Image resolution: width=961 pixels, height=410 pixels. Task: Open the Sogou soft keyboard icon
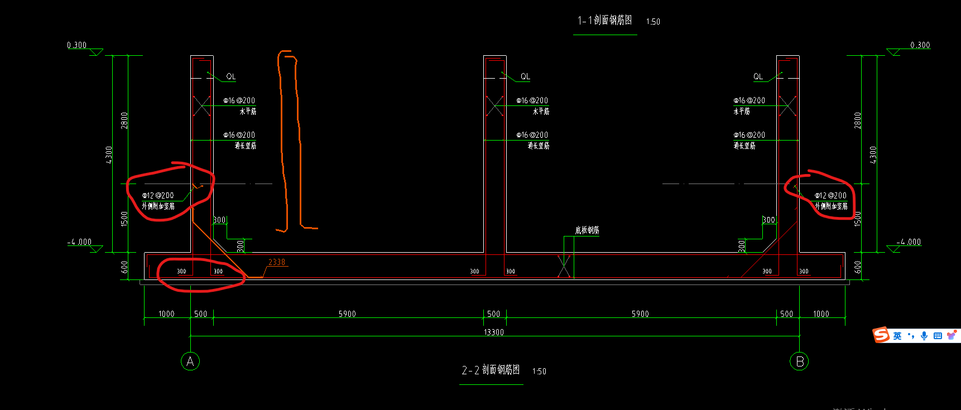coord(938,336)
